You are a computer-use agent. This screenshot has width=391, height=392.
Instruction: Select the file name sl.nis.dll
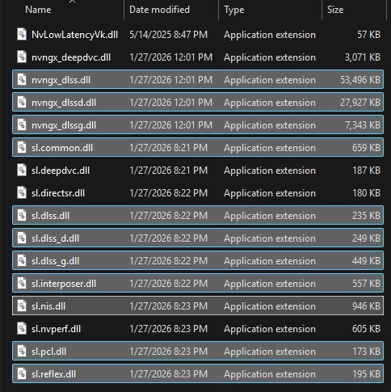point(48,306)
